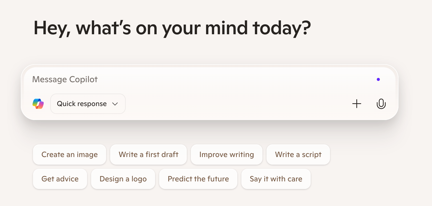
Task: Choose the Design a logo chip
Action: click(123, 179)
